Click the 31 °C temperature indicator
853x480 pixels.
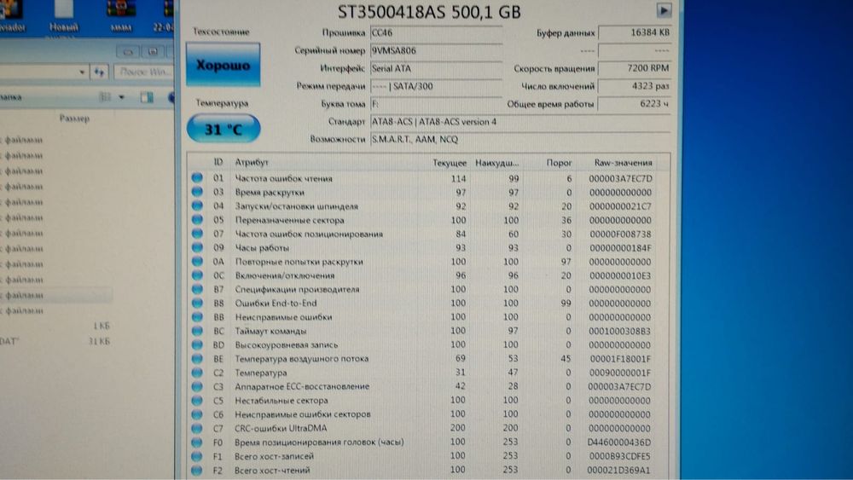coord(223,129)
